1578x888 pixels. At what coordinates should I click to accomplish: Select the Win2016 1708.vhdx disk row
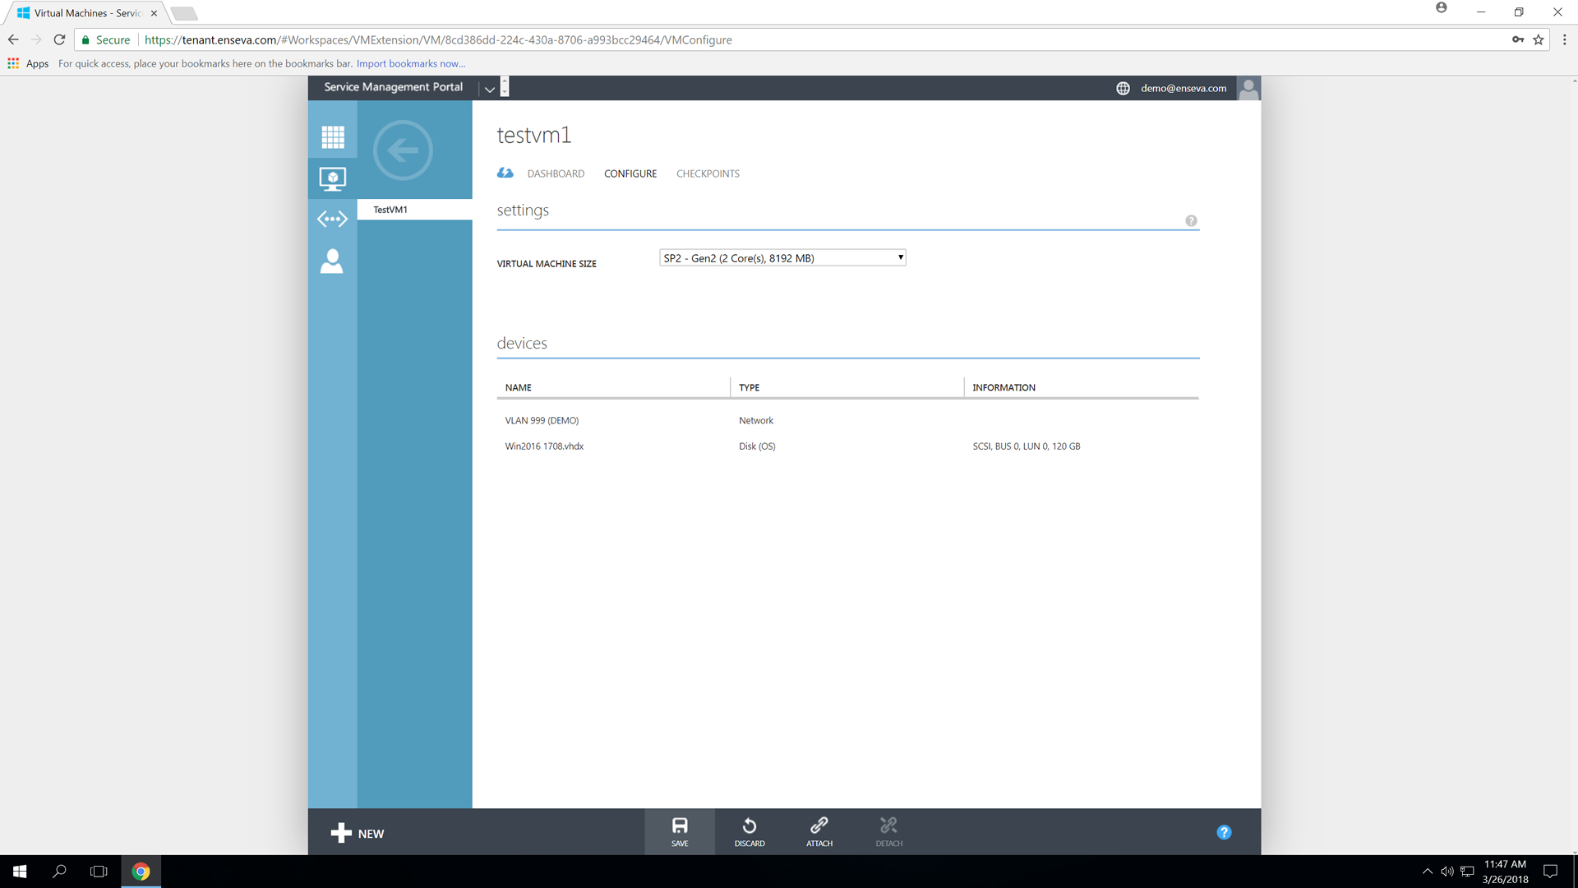(x=847, y=446)
